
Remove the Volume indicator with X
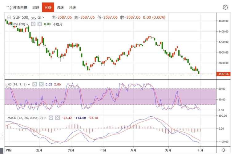[40, 24]
